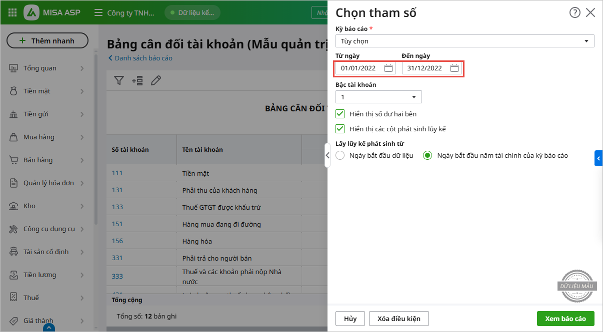603x332 pixels.
Task: Click the filter funnel icon
Action: coord(118,80)
